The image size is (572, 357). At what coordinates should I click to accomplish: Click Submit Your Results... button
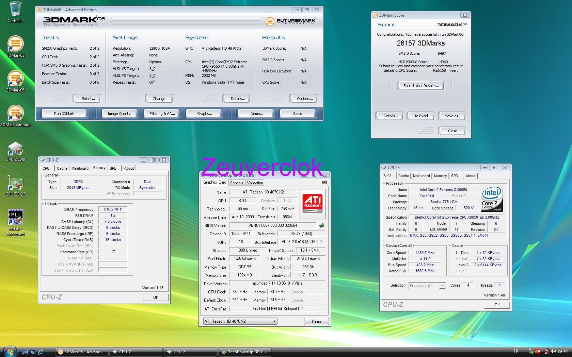click(421, 86)
